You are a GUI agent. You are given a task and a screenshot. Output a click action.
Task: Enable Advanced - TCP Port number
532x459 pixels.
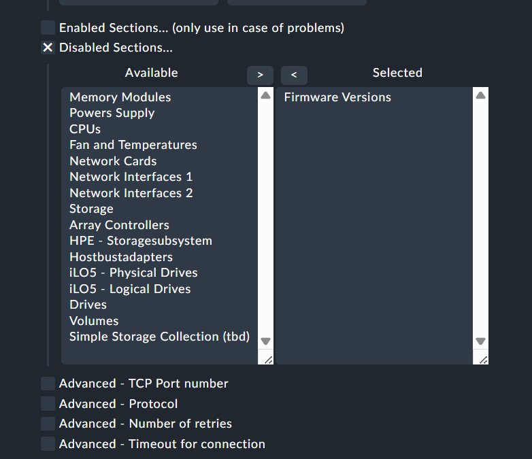tap(48, 384)
